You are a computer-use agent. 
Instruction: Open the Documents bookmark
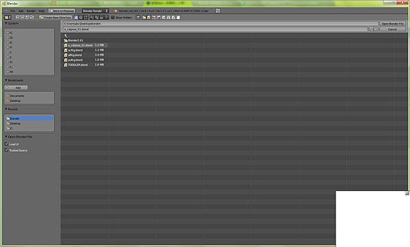point(29,96)
